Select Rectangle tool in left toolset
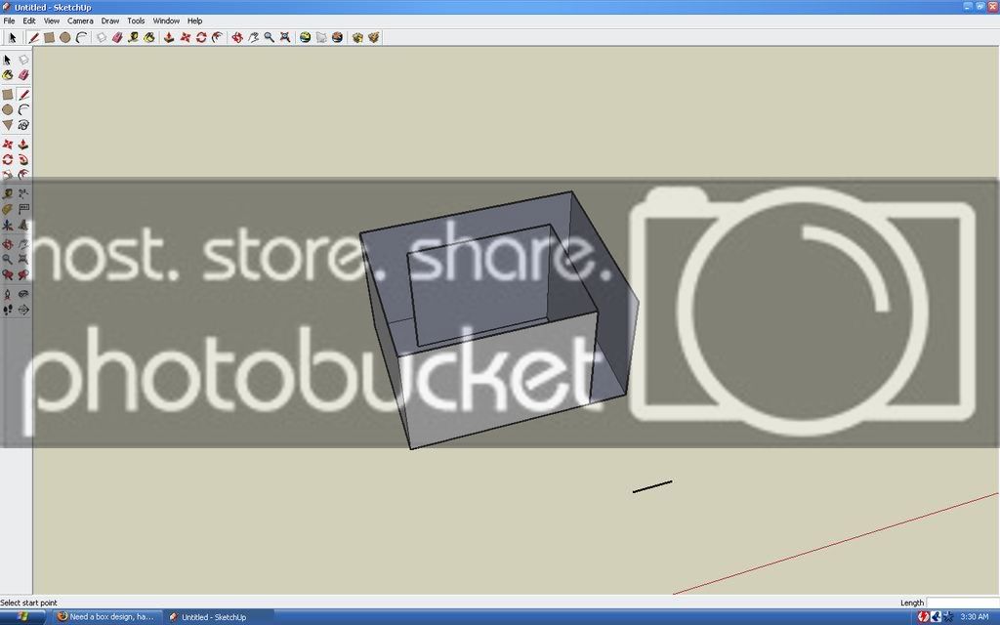 coord(8,95)
